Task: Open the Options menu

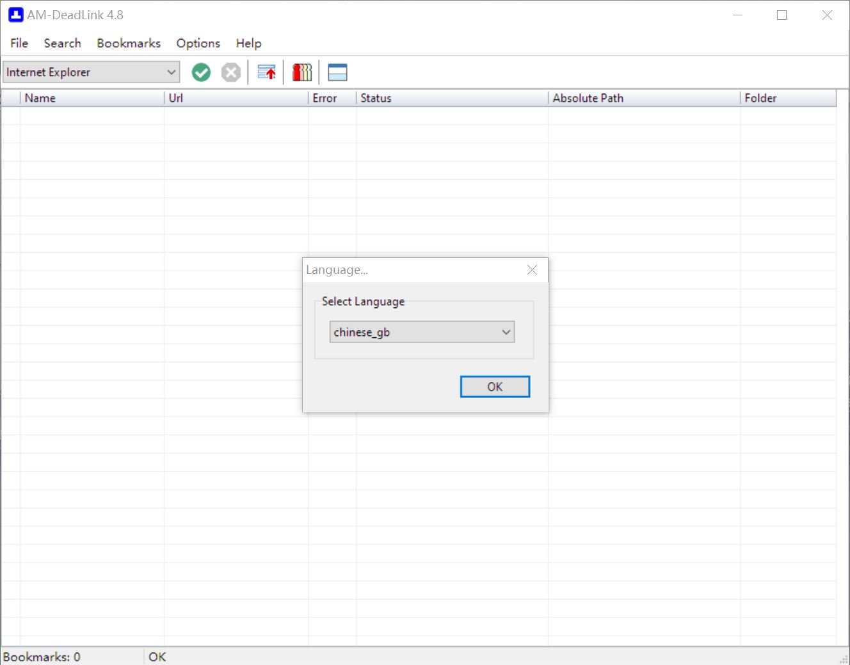Action: (198, 43)
